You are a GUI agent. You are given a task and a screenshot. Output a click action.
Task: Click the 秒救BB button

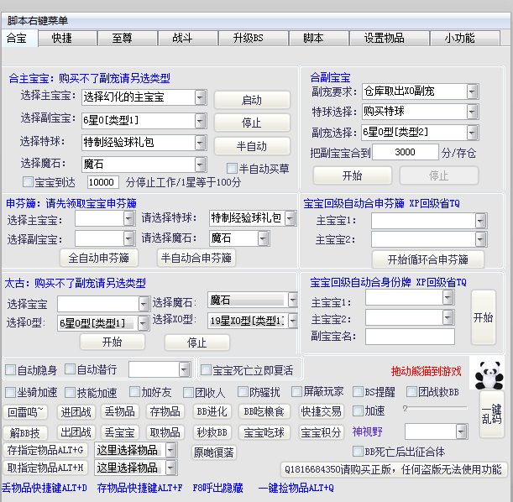click(x=212, y=432)
